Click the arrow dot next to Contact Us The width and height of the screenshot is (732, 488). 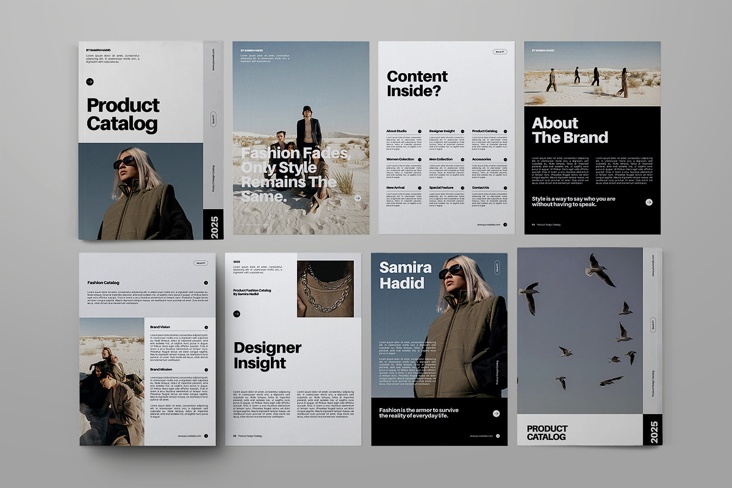[506, 188]
